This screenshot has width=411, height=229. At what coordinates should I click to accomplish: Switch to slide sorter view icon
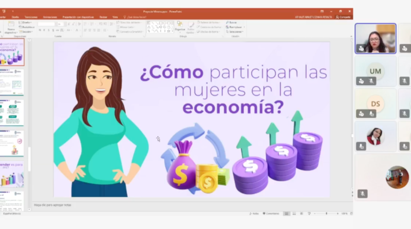tap(294, 213)
